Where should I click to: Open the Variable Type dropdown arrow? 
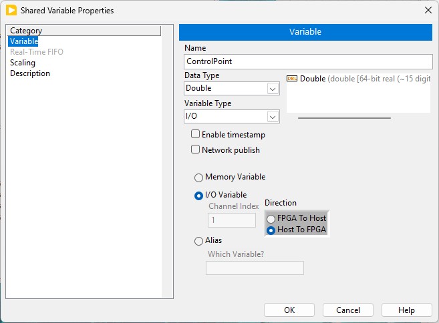pos(273,117)
